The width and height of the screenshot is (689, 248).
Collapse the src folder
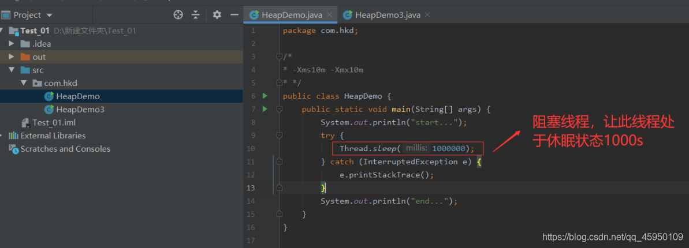tap(12, 70)
